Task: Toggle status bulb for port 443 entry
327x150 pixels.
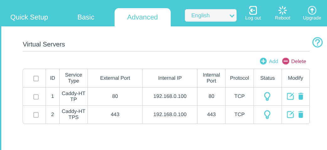Action: tap(267, 115)
